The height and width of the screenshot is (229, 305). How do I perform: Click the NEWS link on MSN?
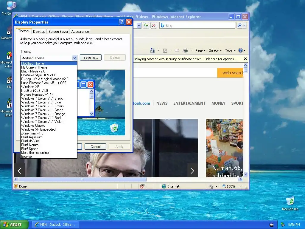[x=162, y=103]
